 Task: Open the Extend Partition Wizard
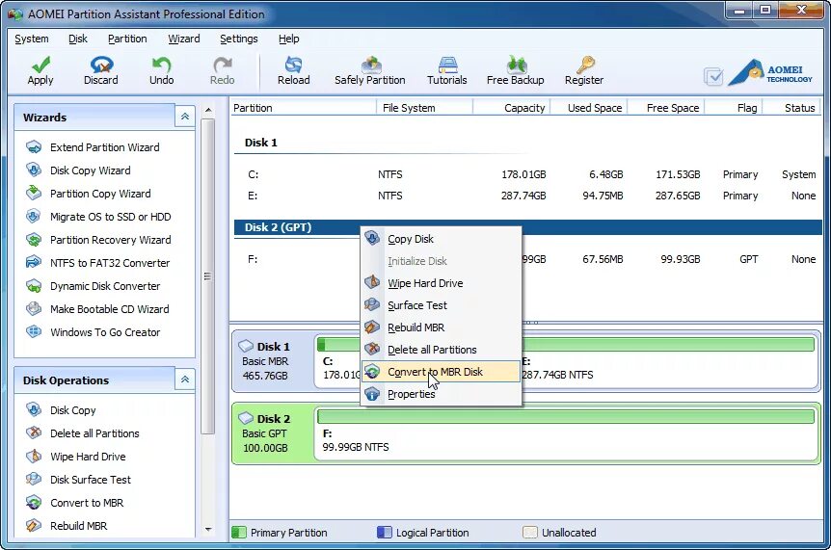(x=104, y=147)
